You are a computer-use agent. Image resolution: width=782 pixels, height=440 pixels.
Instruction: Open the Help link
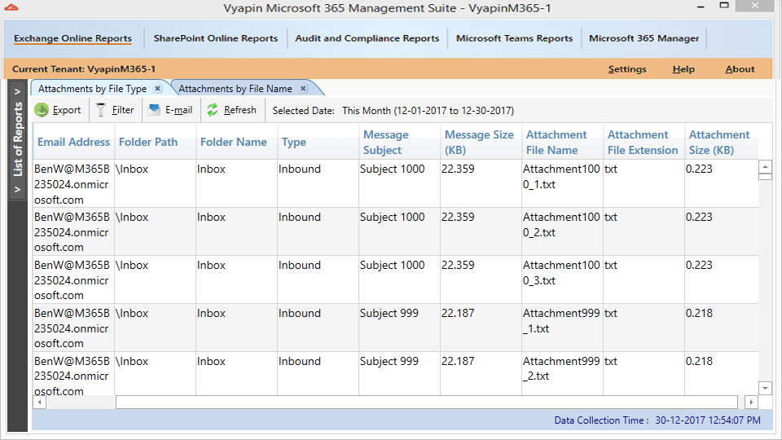click(683, 69)
